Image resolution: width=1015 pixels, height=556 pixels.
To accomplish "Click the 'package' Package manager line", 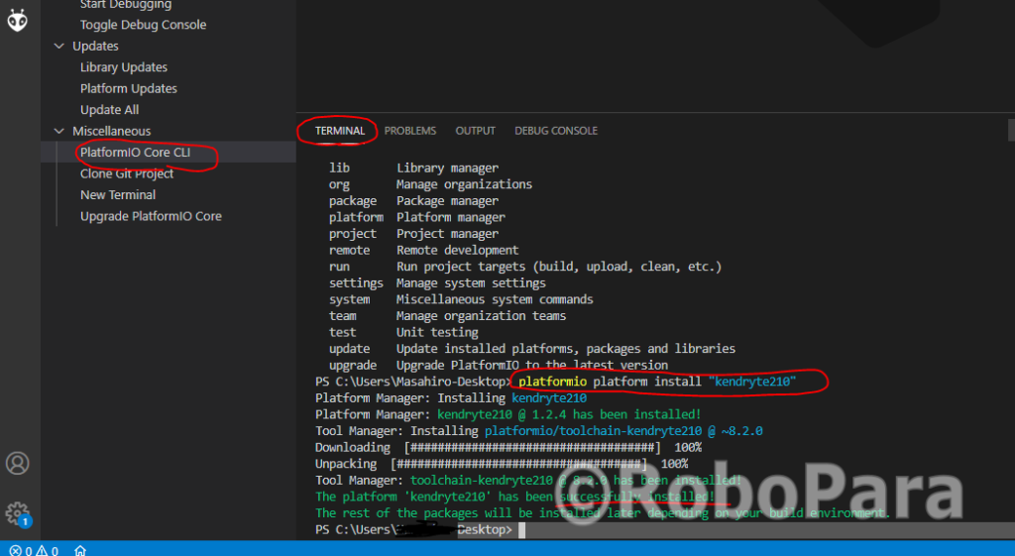I will coord(413,200).
